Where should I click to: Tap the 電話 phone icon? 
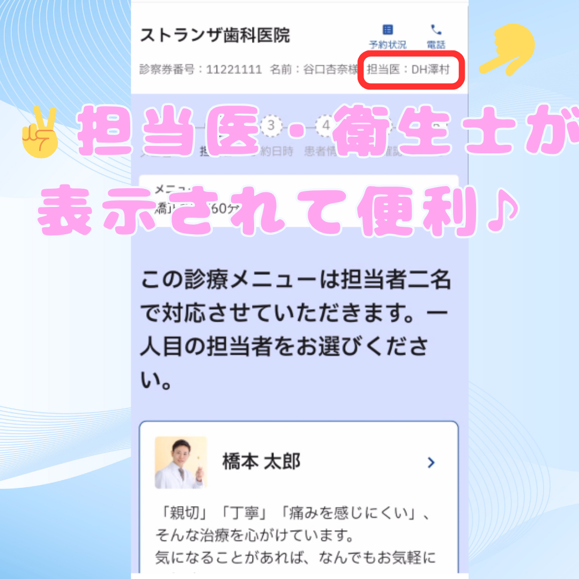(436, 29)
